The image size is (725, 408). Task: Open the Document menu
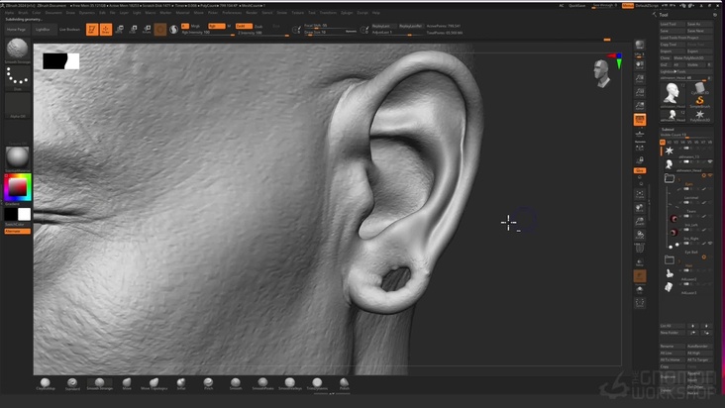tap(53, 13)
